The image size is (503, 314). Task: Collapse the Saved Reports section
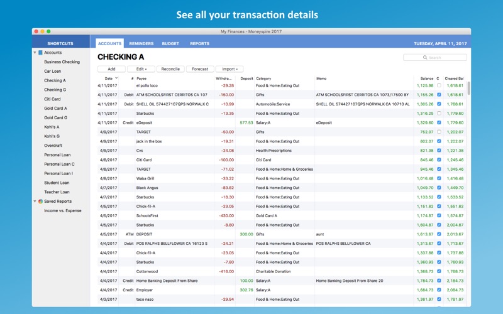(x=35, y=201)
